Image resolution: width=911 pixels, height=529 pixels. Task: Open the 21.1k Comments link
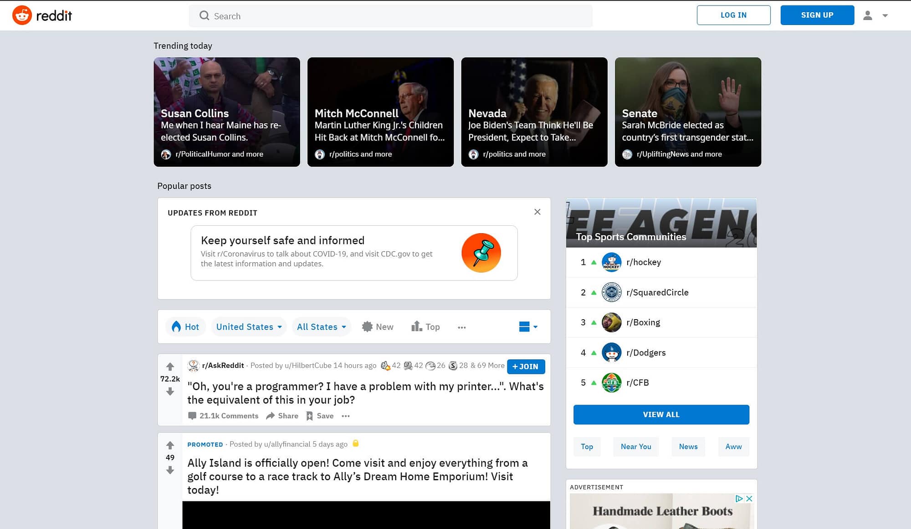[223, 416]
